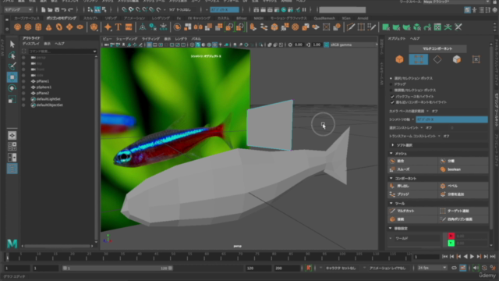This screenshot has width=499, height=281.
Task: Open the Outliner Display (ディスプレイ) menu
Action: [x=31, y=44]
